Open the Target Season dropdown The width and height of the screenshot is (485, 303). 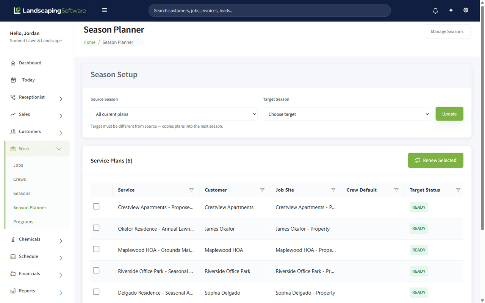(346, 114)
